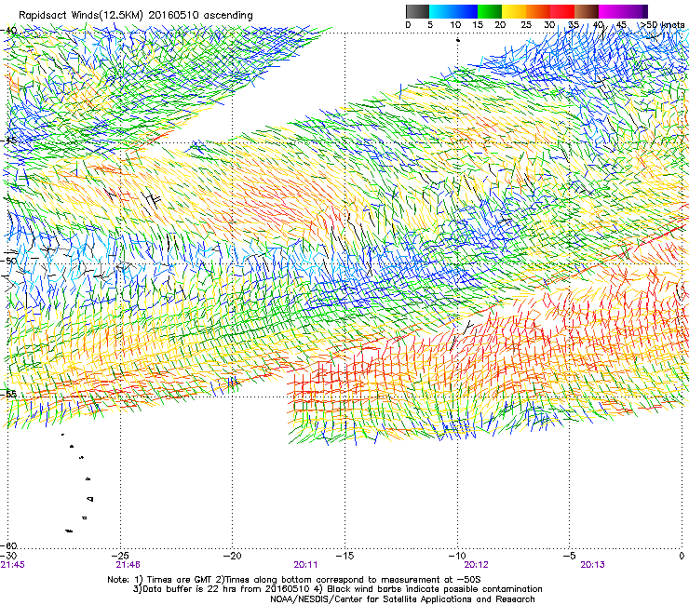Click the -25 longitude axis label
Screen dimensions: 689x605
click(122, 556)
